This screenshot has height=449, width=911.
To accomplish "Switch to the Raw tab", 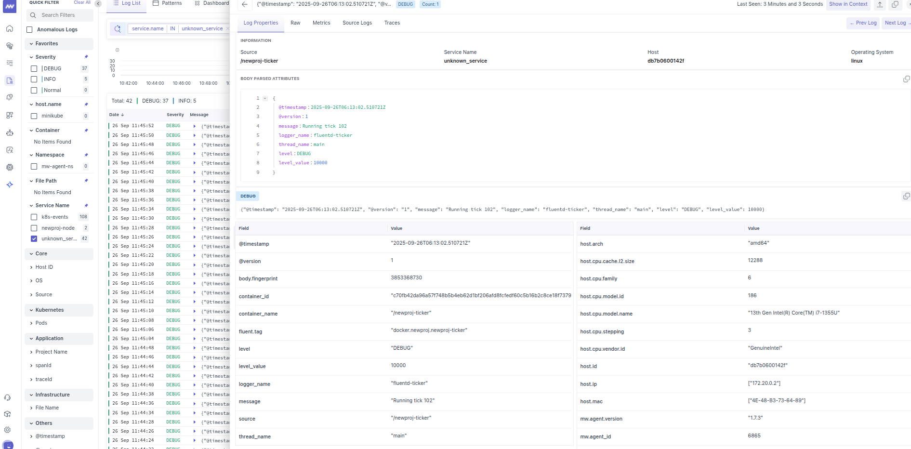I will click(295, 23).
